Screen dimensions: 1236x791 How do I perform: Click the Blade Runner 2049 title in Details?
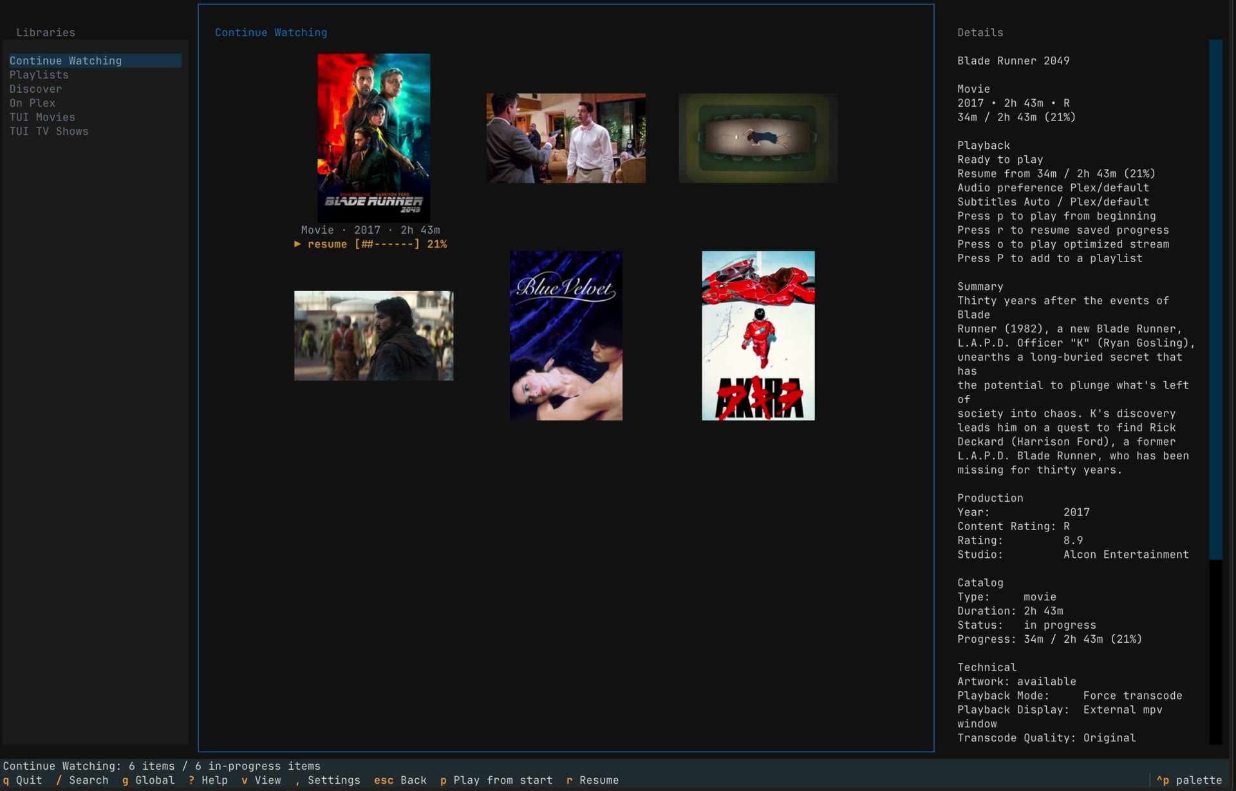pos(1013,61)
